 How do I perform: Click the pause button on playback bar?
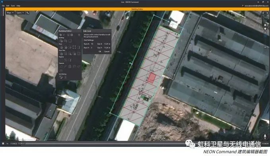click(x=3, y=143)
